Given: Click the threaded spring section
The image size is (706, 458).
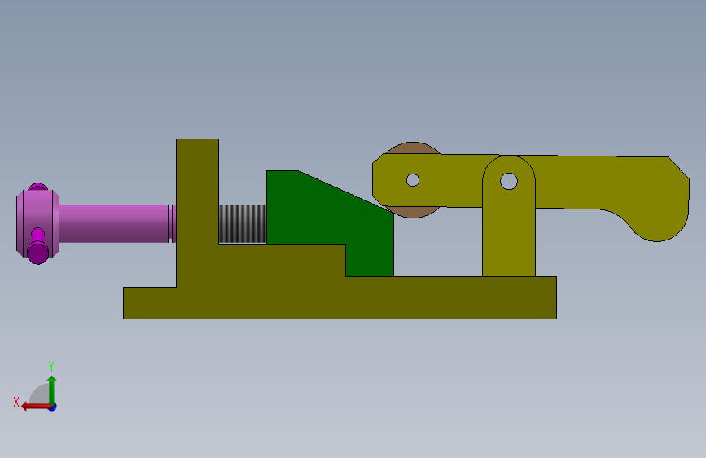Looking at the screenshot, I should tap(242, 224).
